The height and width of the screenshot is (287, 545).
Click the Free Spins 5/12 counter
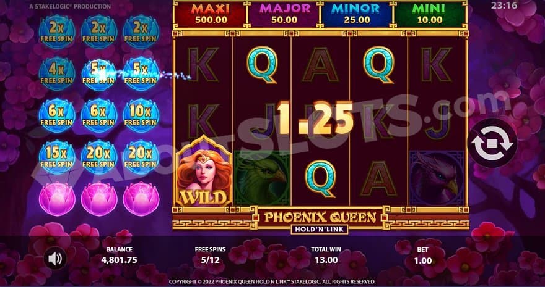[x=210, y=256]
